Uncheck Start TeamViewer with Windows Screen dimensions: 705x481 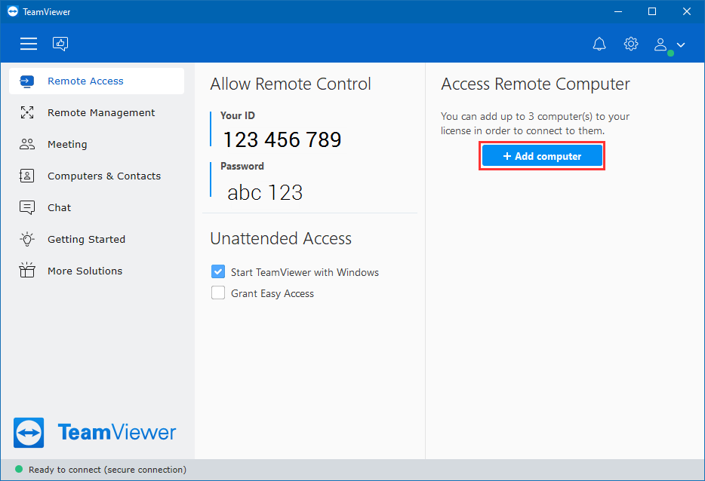tap(218, 271)
